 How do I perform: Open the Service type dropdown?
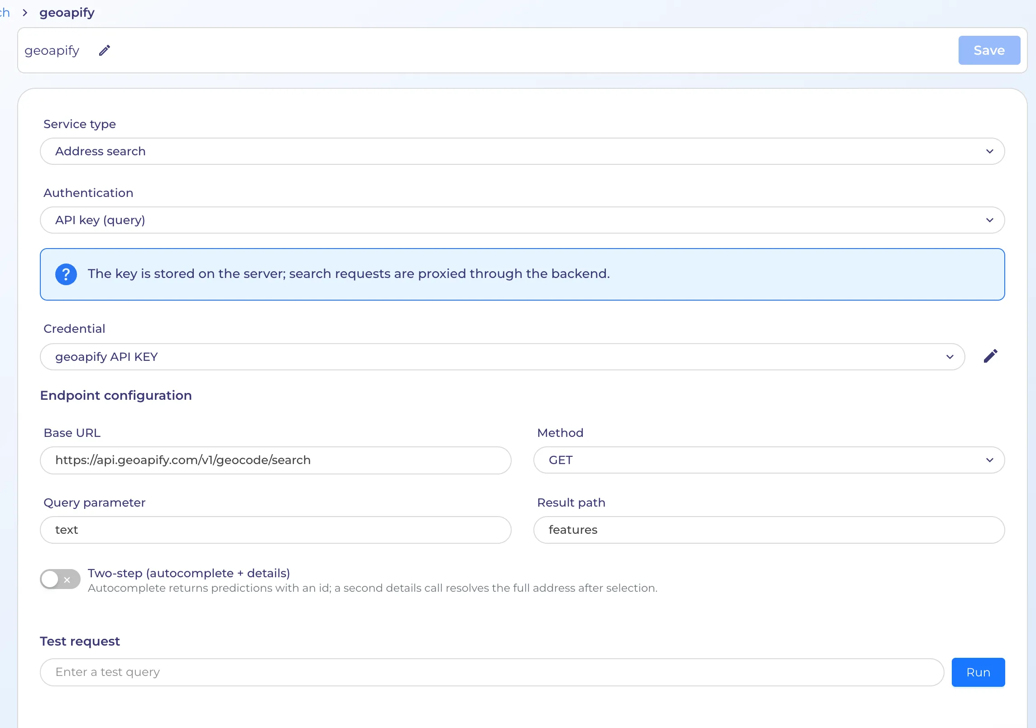(523, 151)
